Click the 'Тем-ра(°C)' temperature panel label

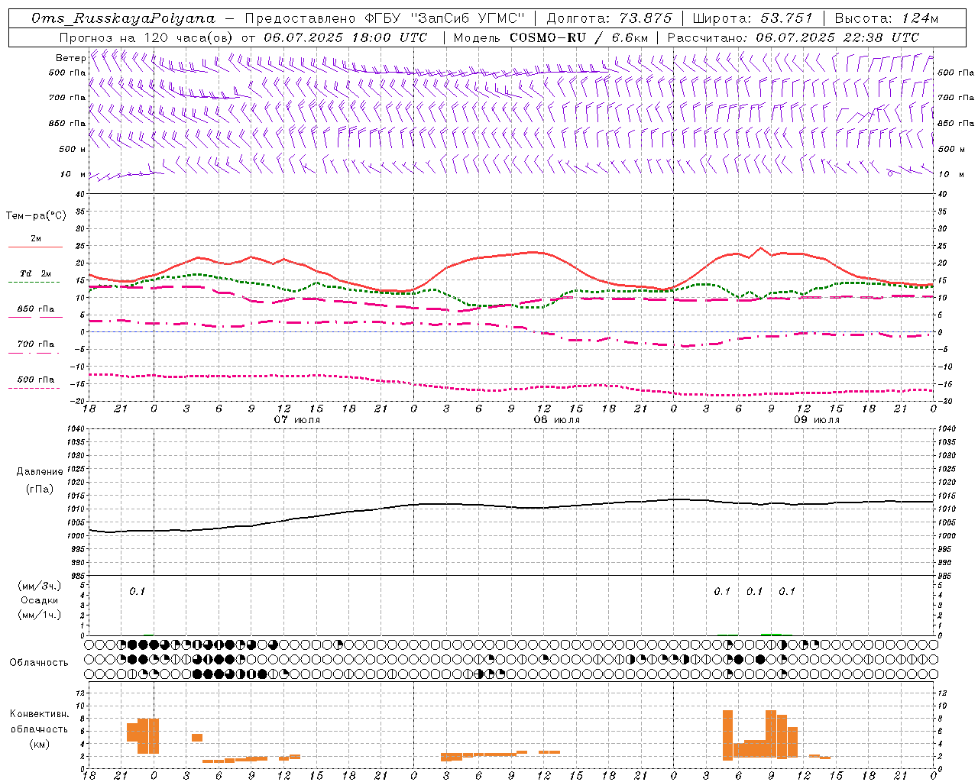click(x=36, y=216)
